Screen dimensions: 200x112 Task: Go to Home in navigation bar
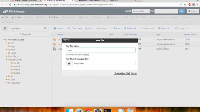[x=58, y=28]
